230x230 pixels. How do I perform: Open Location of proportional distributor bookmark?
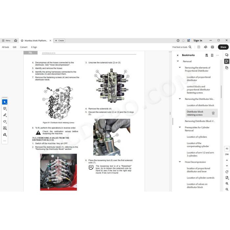(198, 79)
